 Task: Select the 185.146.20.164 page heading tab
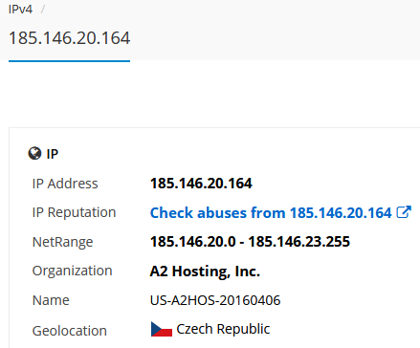[69, 38]
